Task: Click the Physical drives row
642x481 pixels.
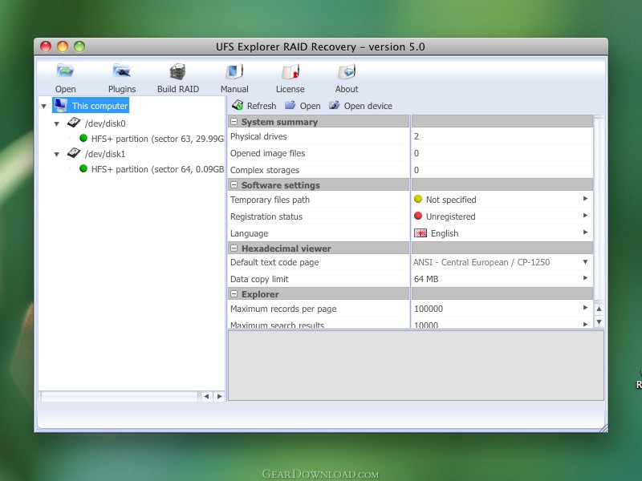Action: pyautogui.click(x=410, y=136)
